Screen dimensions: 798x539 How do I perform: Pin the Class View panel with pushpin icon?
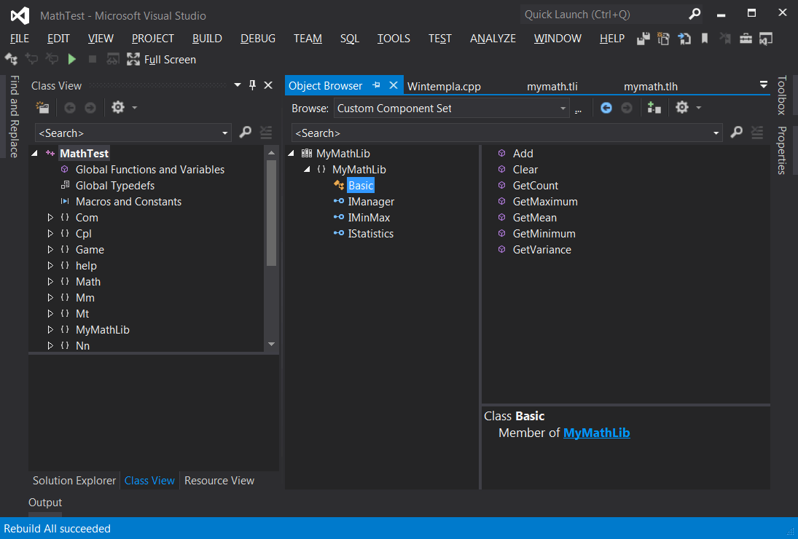tap(252, 85)
